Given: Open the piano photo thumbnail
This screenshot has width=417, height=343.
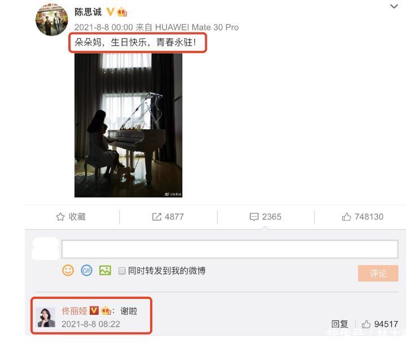Looking at the screenshot, I should click(x=128, y=125).
